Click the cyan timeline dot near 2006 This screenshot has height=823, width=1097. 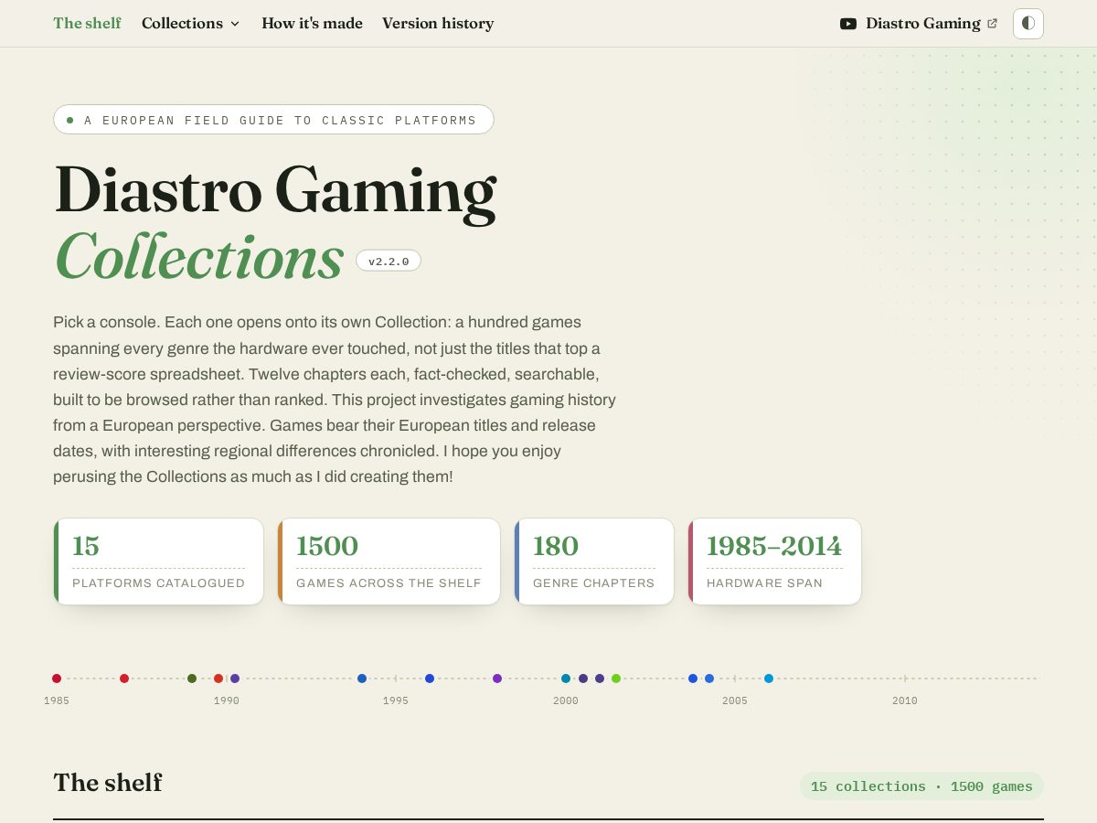(769, 679)
